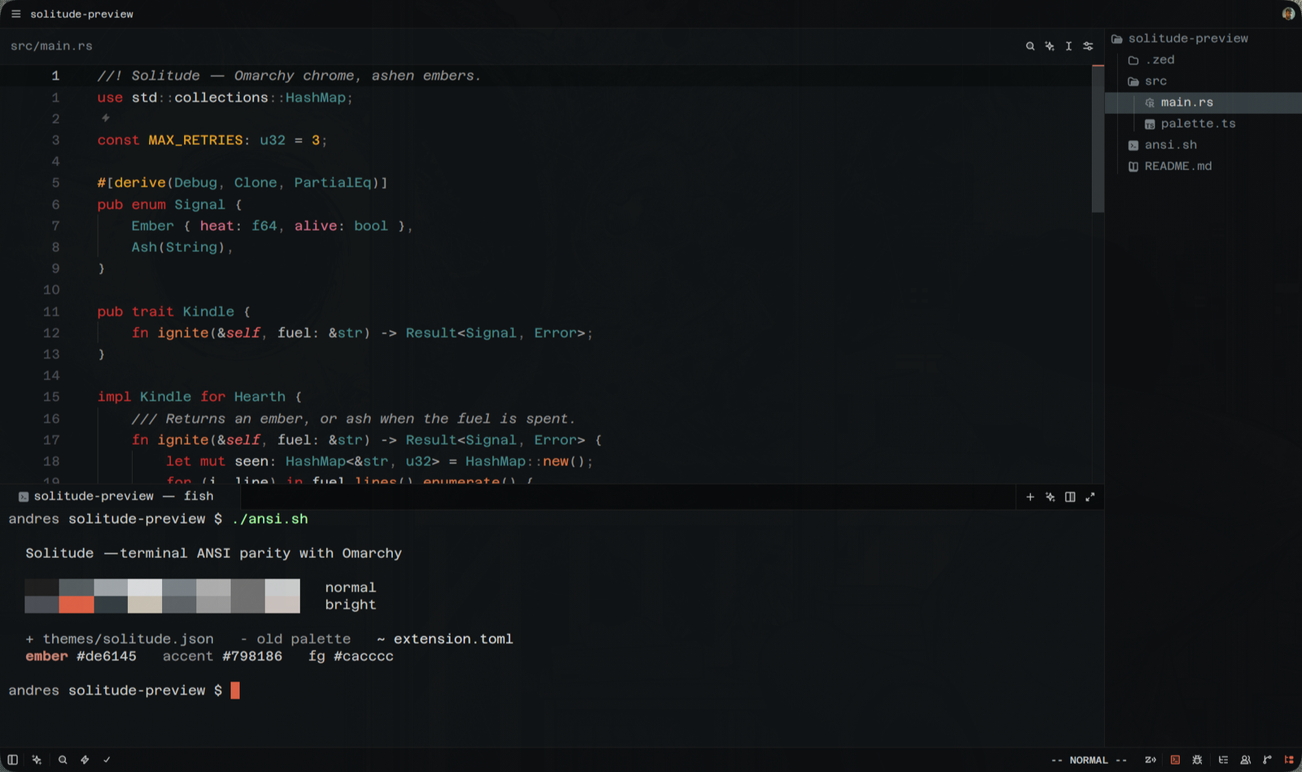Toggle the debugger panel bug icon
Viewport: 1302px width, 772px height.
(1197, 760)
